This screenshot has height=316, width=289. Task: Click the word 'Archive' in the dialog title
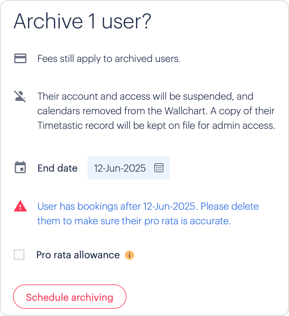coord(48,21)
